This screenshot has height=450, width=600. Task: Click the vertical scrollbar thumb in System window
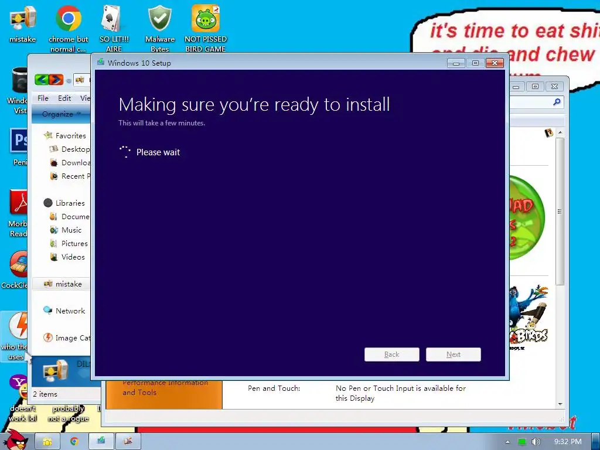(x=560, y=211)
